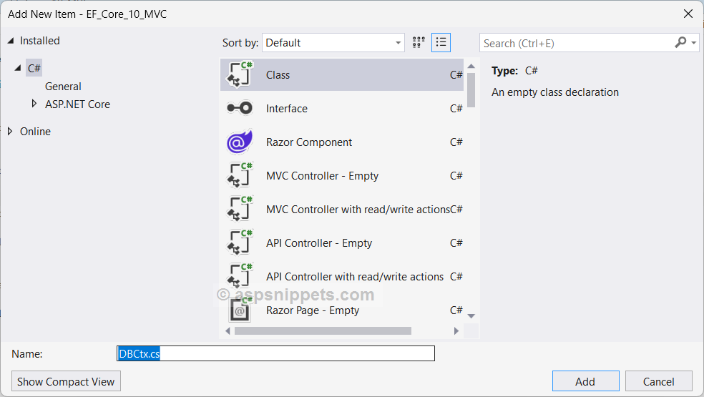Select the General category

(x=63, y=87)
